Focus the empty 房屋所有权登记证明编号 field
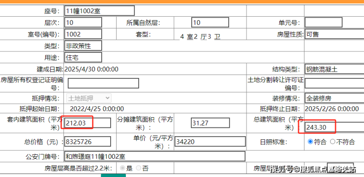Viewport: 364px width, 177px height. pyautogui.click(x=103, y=83)
